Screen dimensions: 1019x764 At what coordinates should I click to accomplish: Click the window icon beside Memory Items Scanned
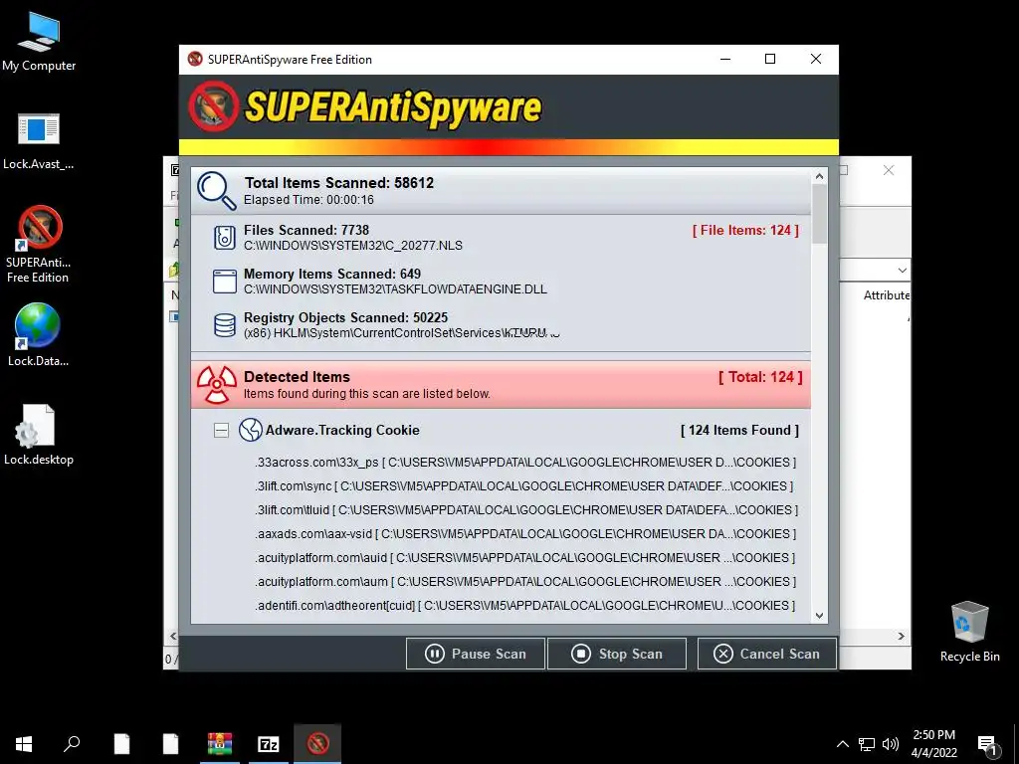(x=225, y=282)
